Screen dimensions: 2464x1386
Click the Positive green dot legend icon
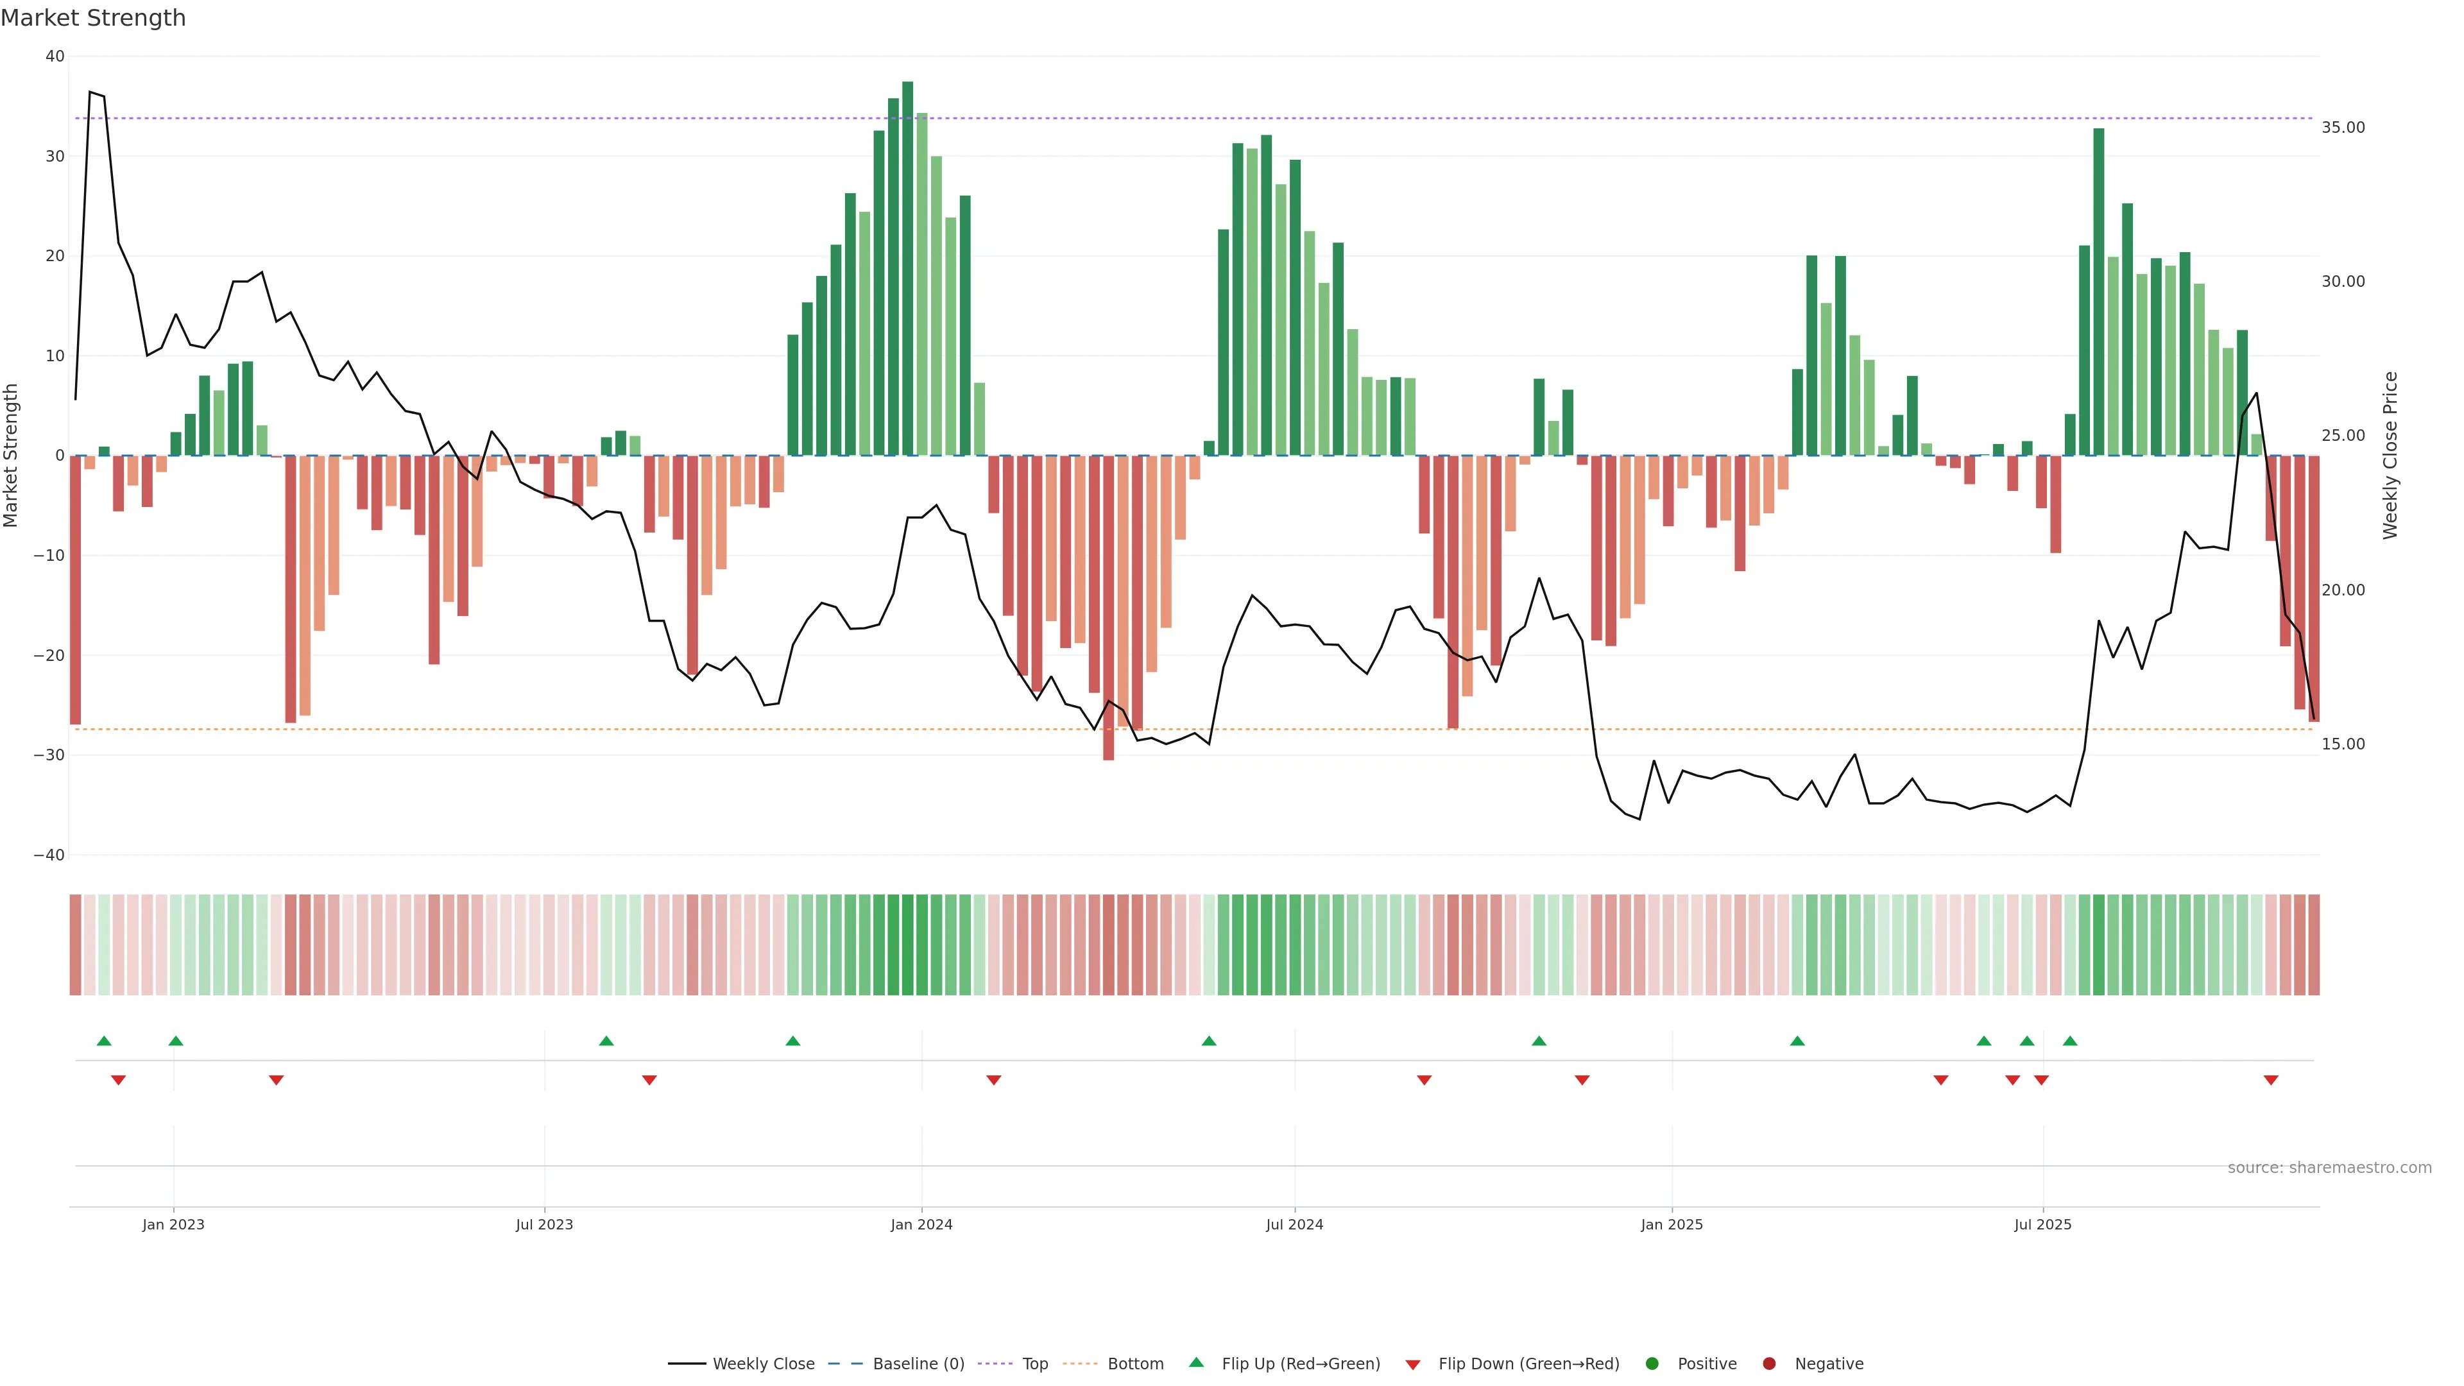(1652, 1364)
